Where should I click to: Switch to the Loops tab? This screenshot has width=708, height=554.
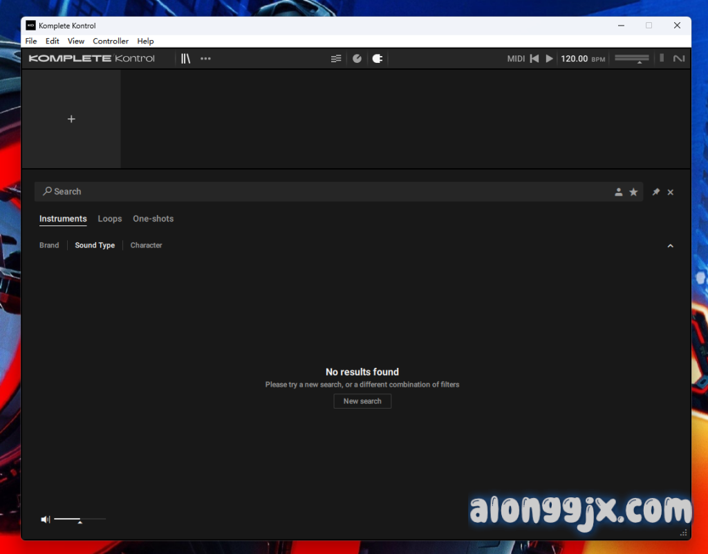109,219
